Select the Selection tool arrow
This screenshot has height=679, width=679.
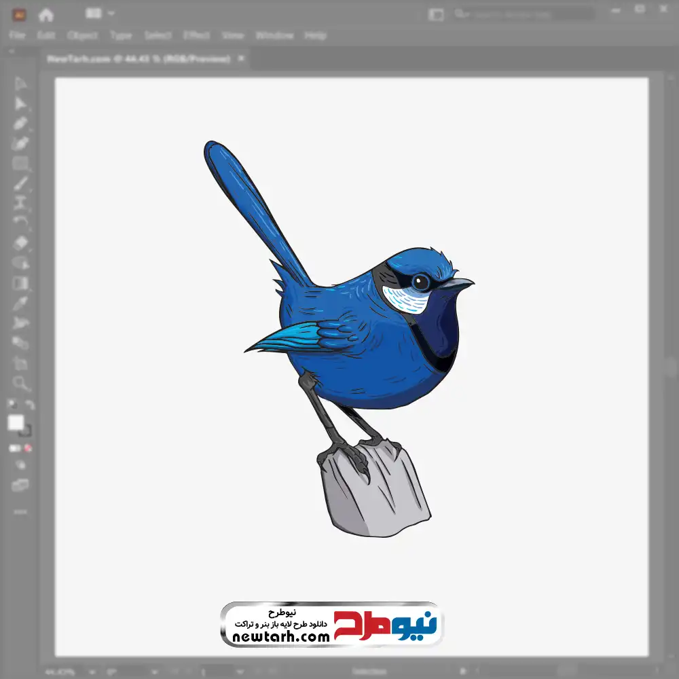[x=20, y=84]
